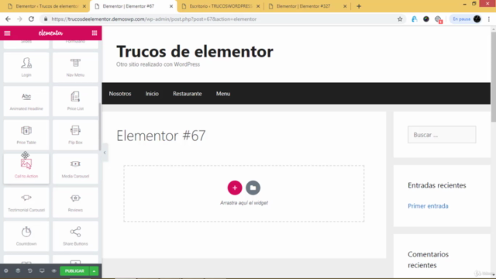Select the Price List widget
The width and height of the screenshot is (496, 279).
pos(75,101)
